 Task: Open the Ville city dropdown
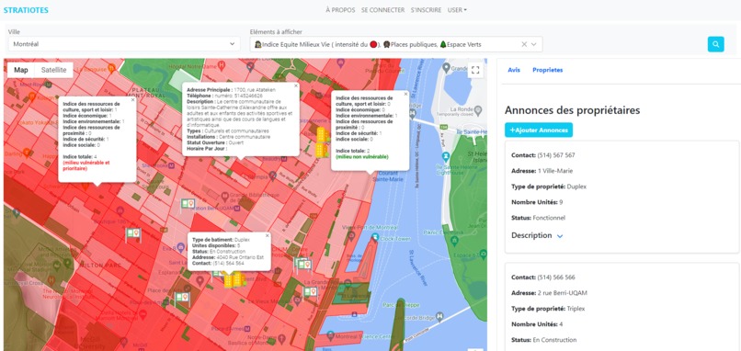tap(124, 44)
